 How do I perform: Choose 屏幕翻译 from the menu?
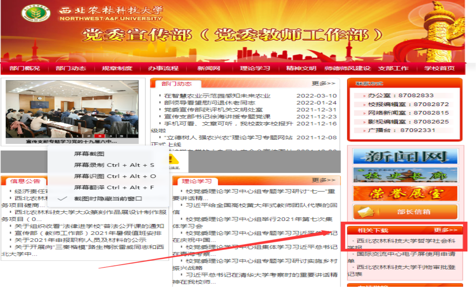click(114, 187)
